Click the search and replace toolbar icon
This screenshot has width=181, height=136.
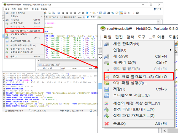pyautogui.click(x=113, y=13)
